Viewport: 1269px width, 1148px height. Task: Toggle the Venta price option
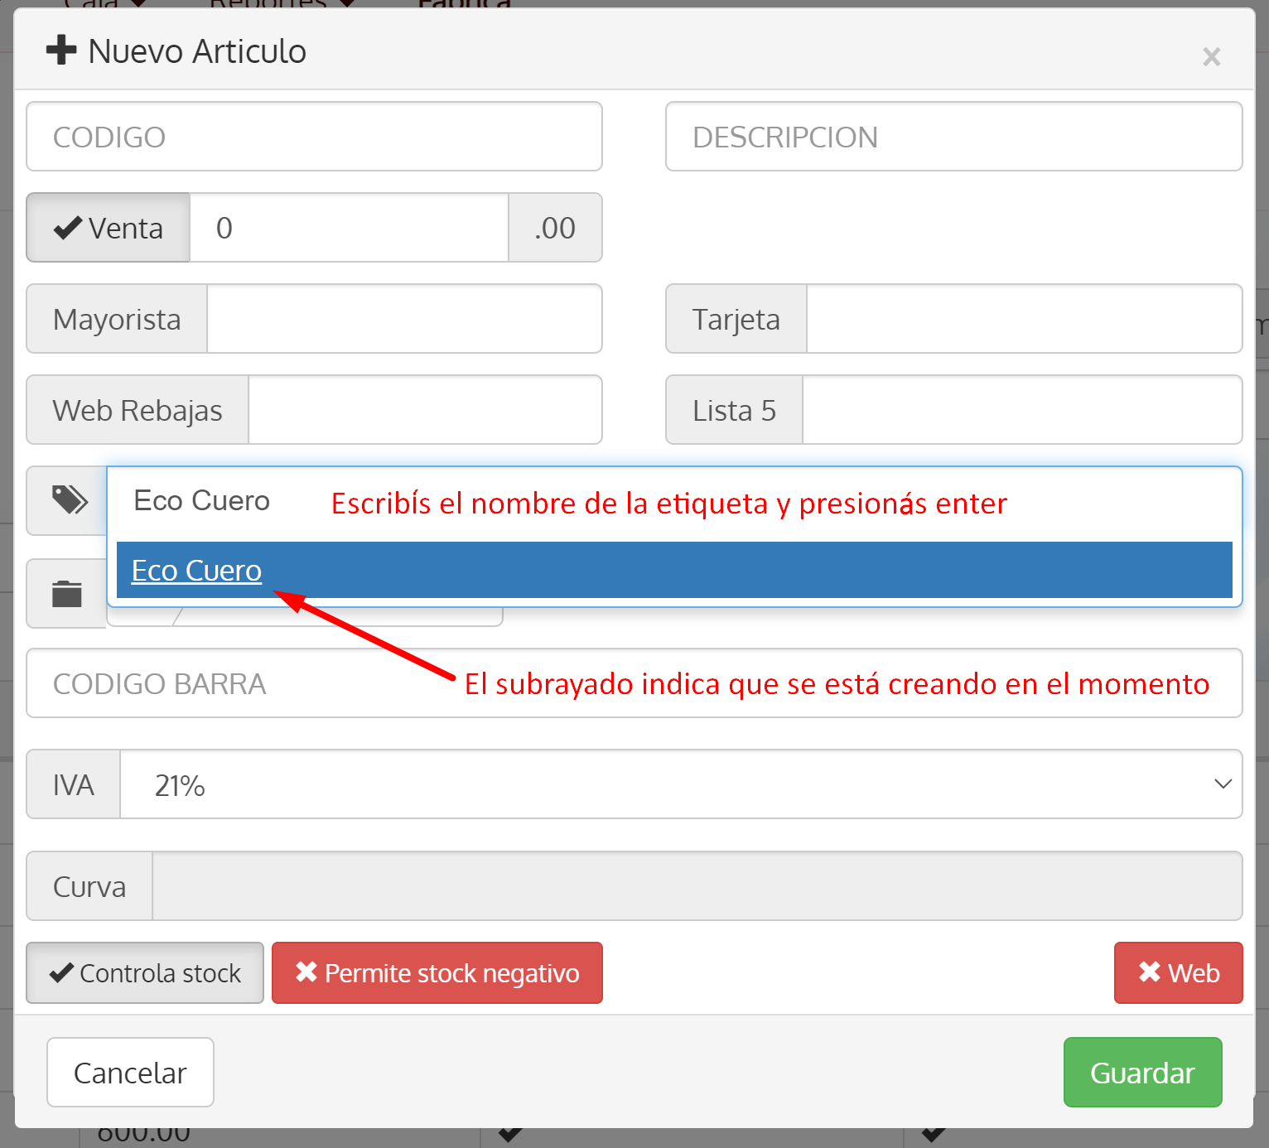[107, 228]
